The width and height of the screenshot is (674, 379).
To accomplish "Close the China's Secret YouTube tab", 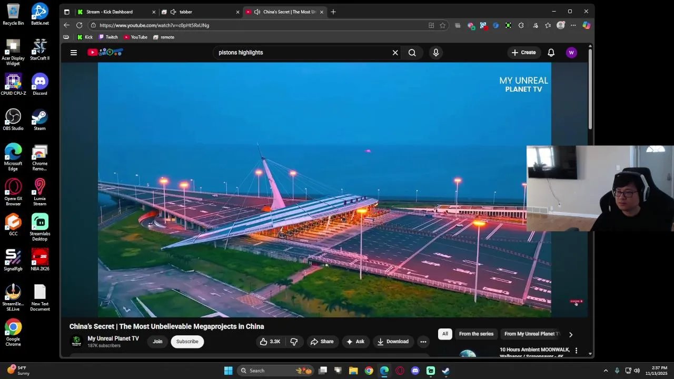I will tap(321, 12).
